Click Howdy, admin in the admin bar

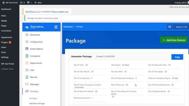[x=180, y=3]
